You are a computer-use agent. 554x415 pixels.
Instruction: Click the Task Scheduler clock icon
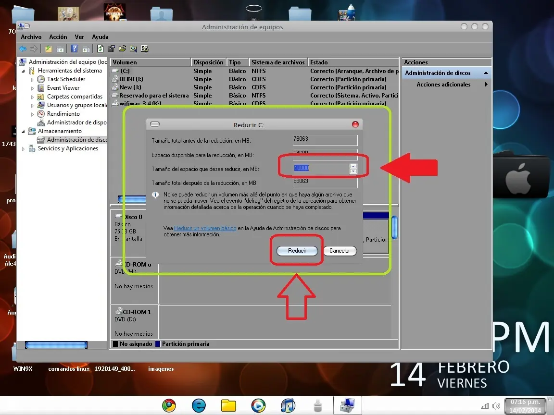41,79
